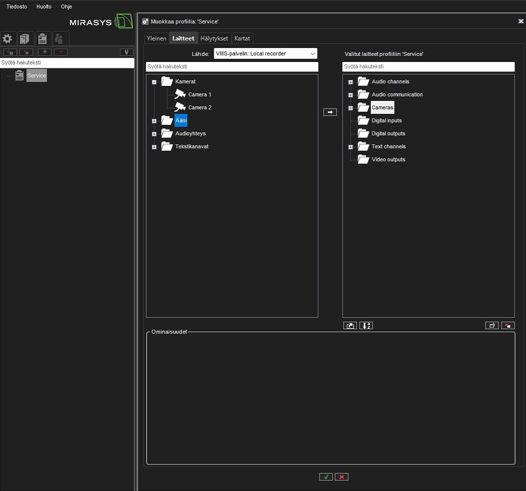Open the Kartat tab
The width and height of the screenshot is (526, 491).
[x=242, y=38]
